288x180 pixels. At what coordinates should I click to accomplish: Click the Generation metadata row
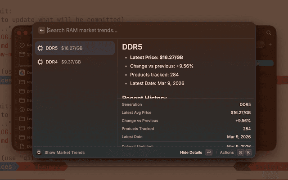point(186,104)
